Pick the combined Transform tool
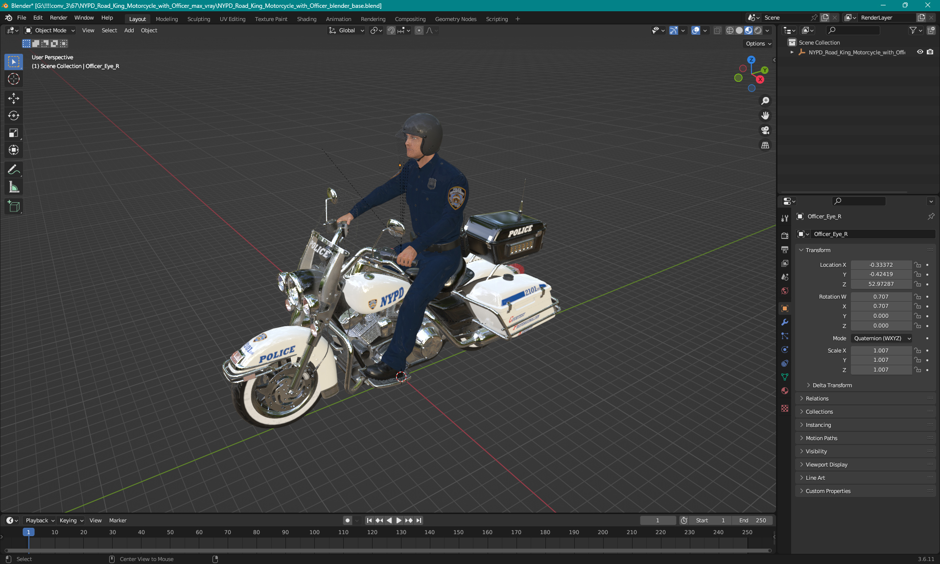 tap(14, 150)
